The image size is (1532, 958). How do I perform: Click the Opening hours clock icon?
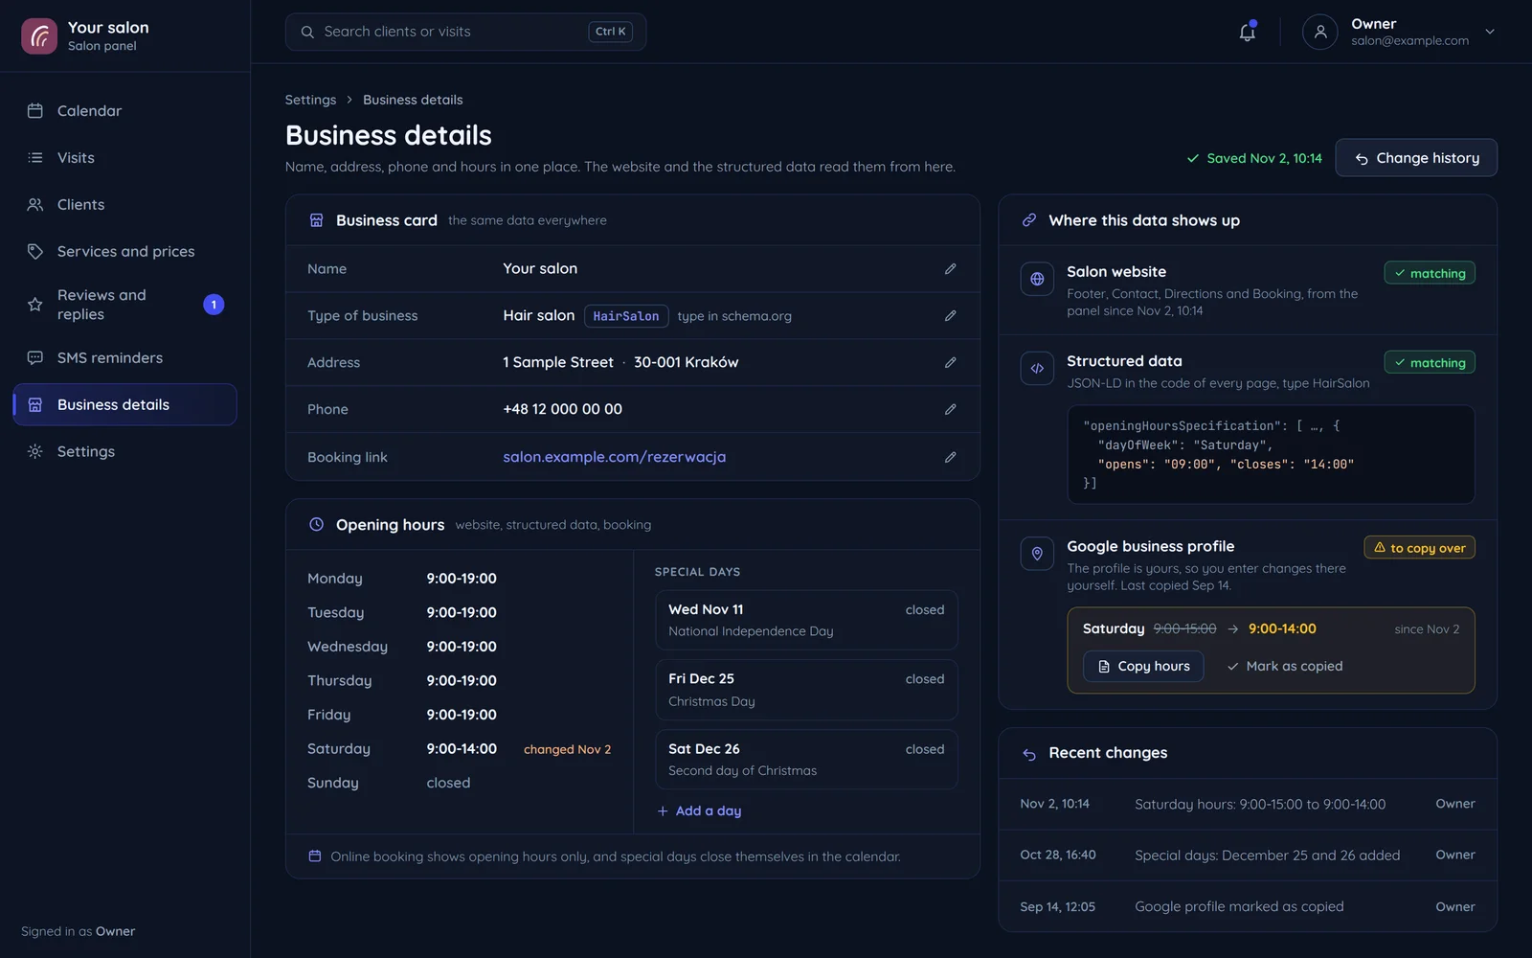tap(316, 524)
